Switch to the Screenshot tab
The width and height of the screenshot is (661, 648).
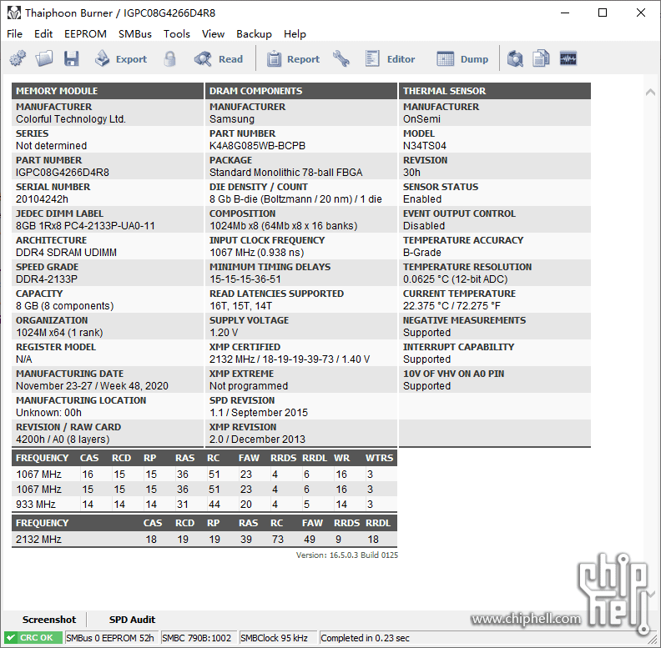tap(49, 620)
